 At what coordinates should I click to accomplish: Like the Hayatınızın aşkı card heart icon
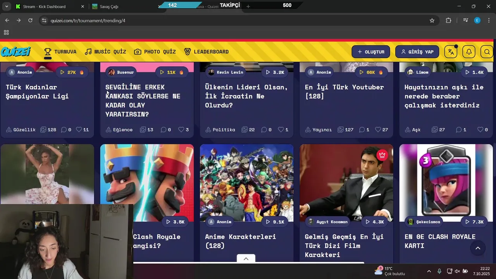click(480, 129)
